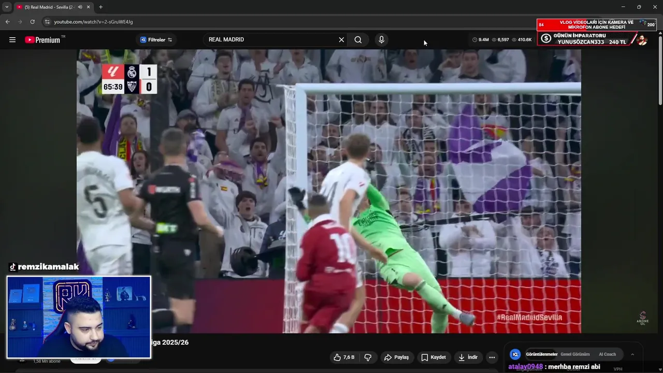Image resolution: width=663 pixels, height=373 pixels.
Task: Open the tab search dropdown arrow
Action: coord(7,7)
